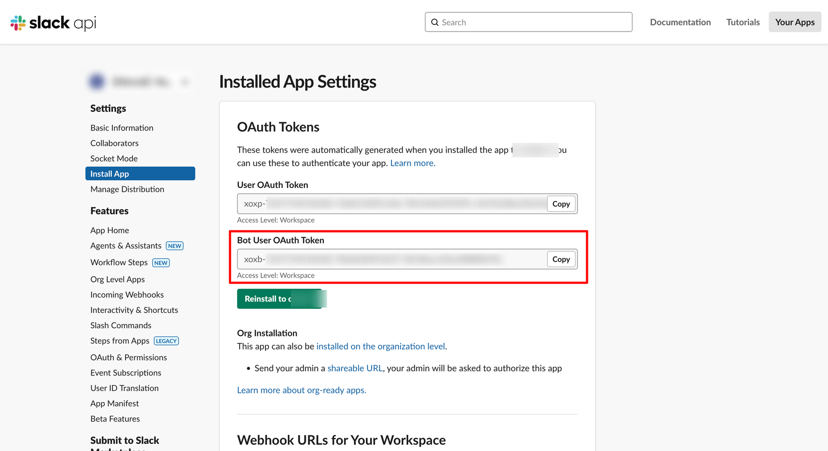Open Interactivity & Shortcuts page
Viewport: 828px width, 451px height.
pos(134,310)
